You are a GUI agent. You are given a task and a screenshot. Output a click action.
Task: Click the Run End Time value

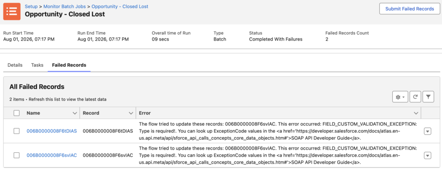103,39
